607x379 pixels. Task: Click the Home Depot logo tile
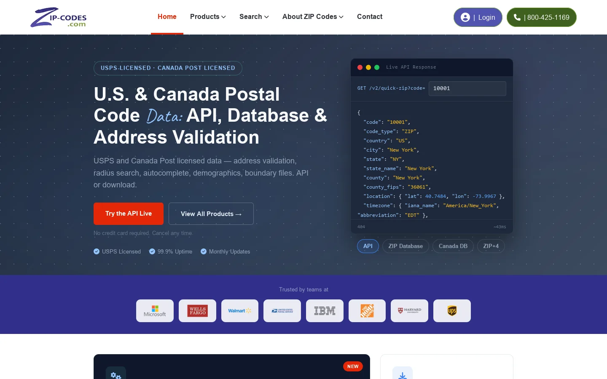(x=367, y=311)
